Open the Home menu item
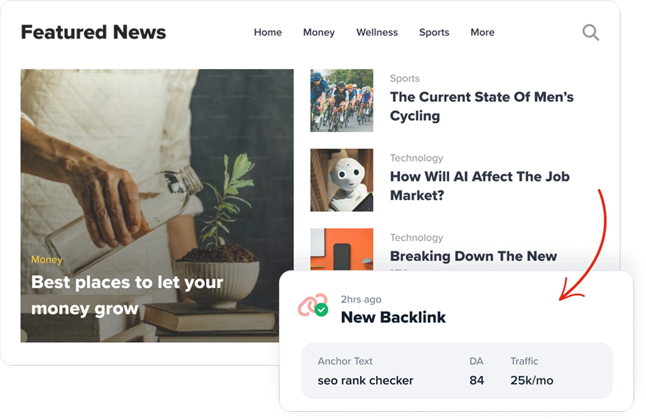Screen dimensions: 646x420 point(268,32)
